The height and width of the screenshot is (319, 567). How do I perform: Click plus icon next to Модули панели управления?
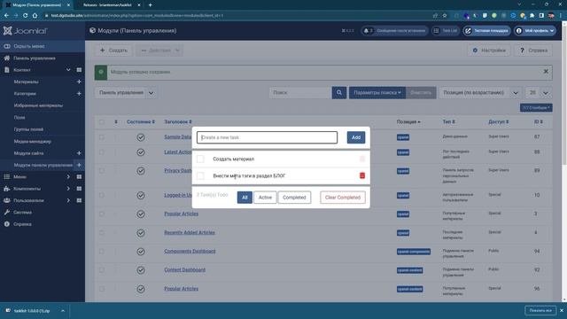(79, 165)
